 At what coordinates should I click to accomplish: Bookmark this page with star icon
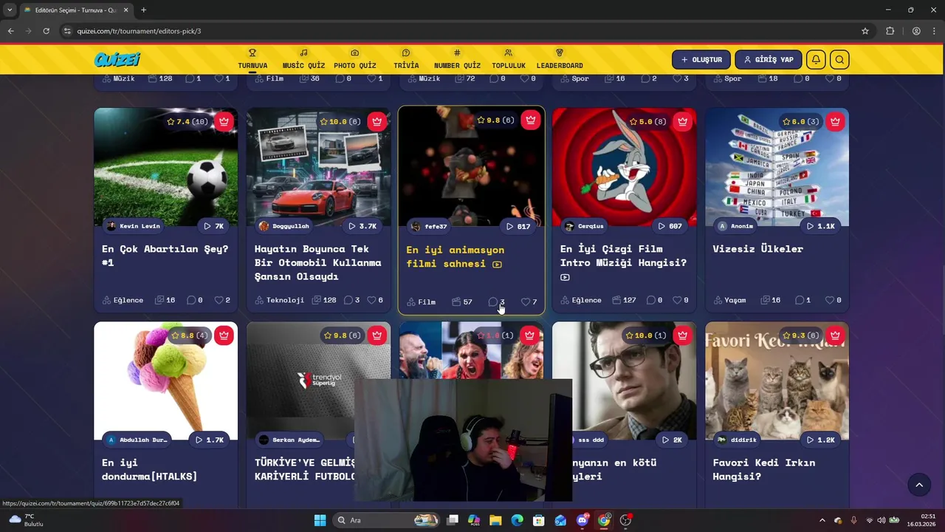[865, 31]
